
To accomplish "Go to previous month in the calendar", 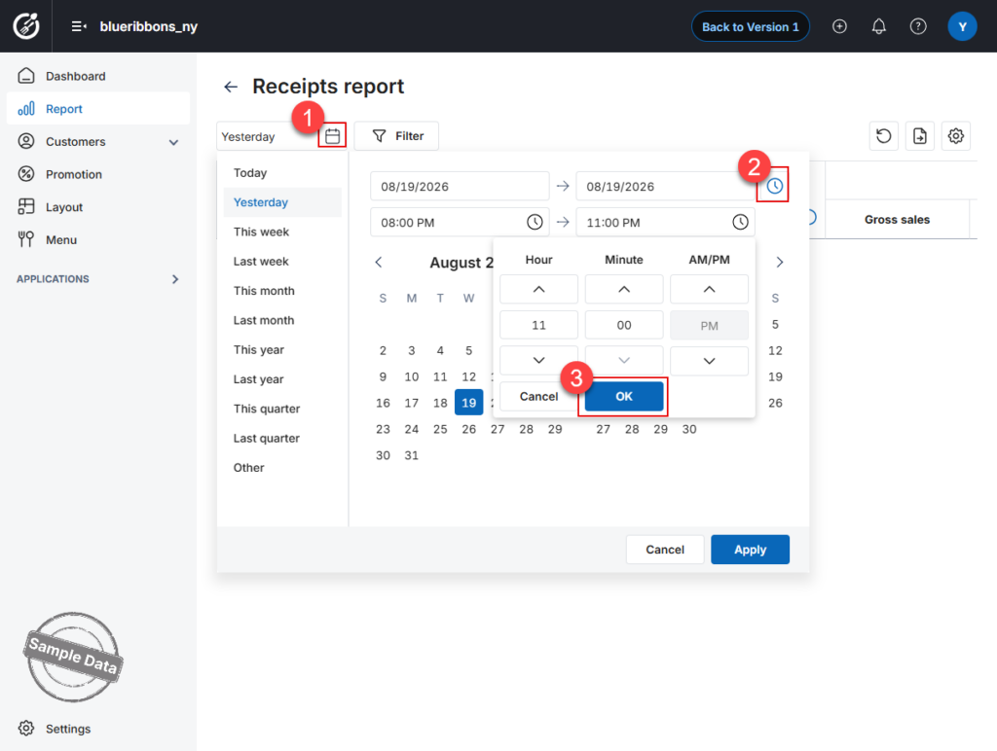I will coord(379,262).
